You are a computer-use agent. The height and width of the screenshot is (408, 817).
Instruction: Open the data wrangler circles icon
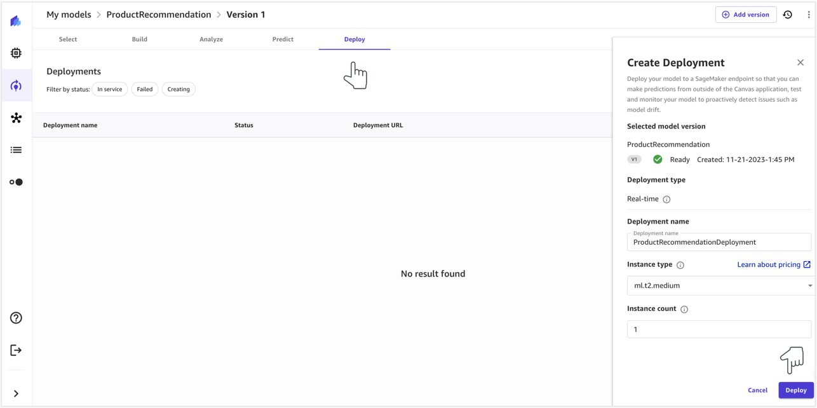[x=16, y=182]
